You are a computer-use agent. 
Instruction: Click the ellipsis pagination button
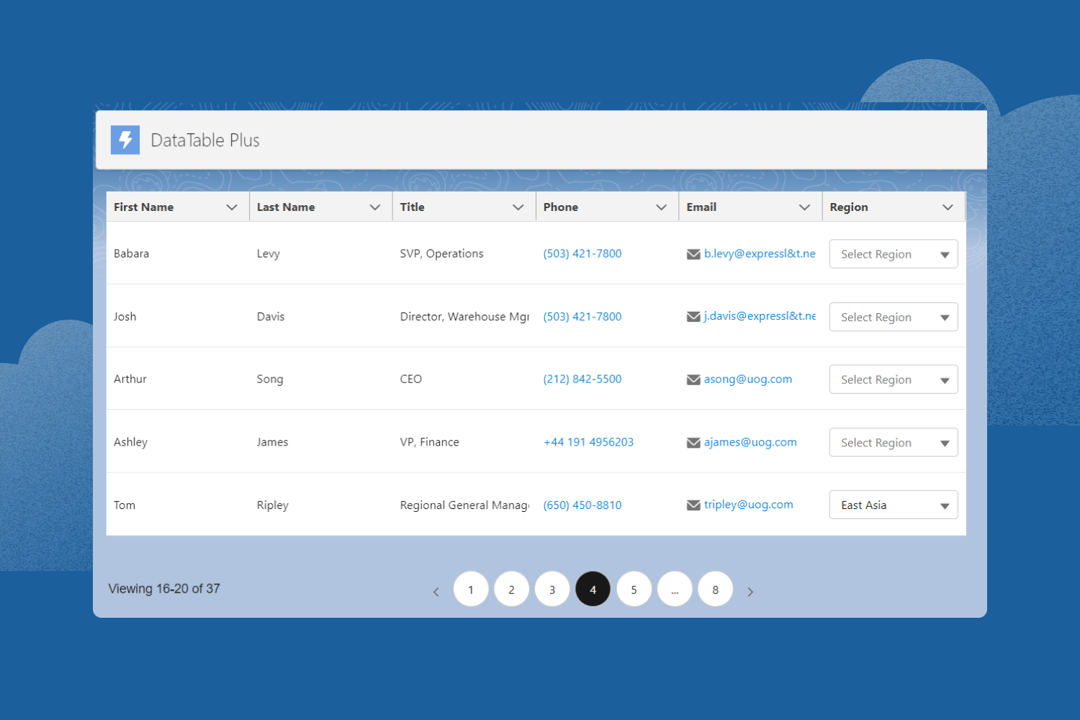[675, 590]
